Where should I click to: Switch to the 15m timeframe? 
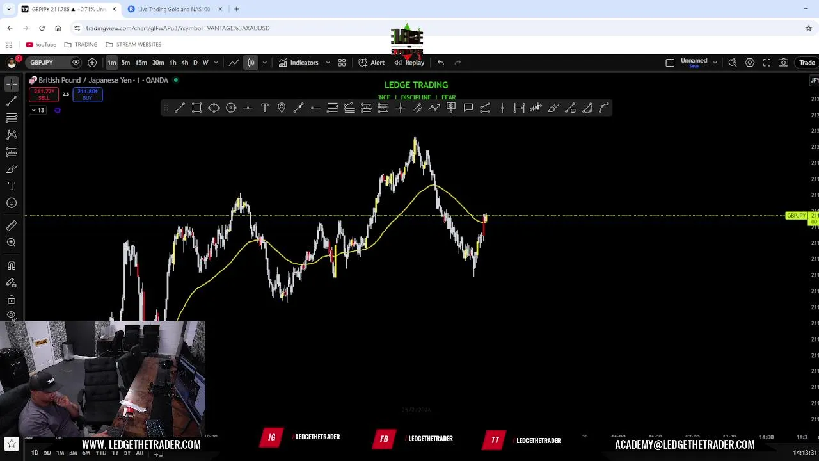click(141, 63)
